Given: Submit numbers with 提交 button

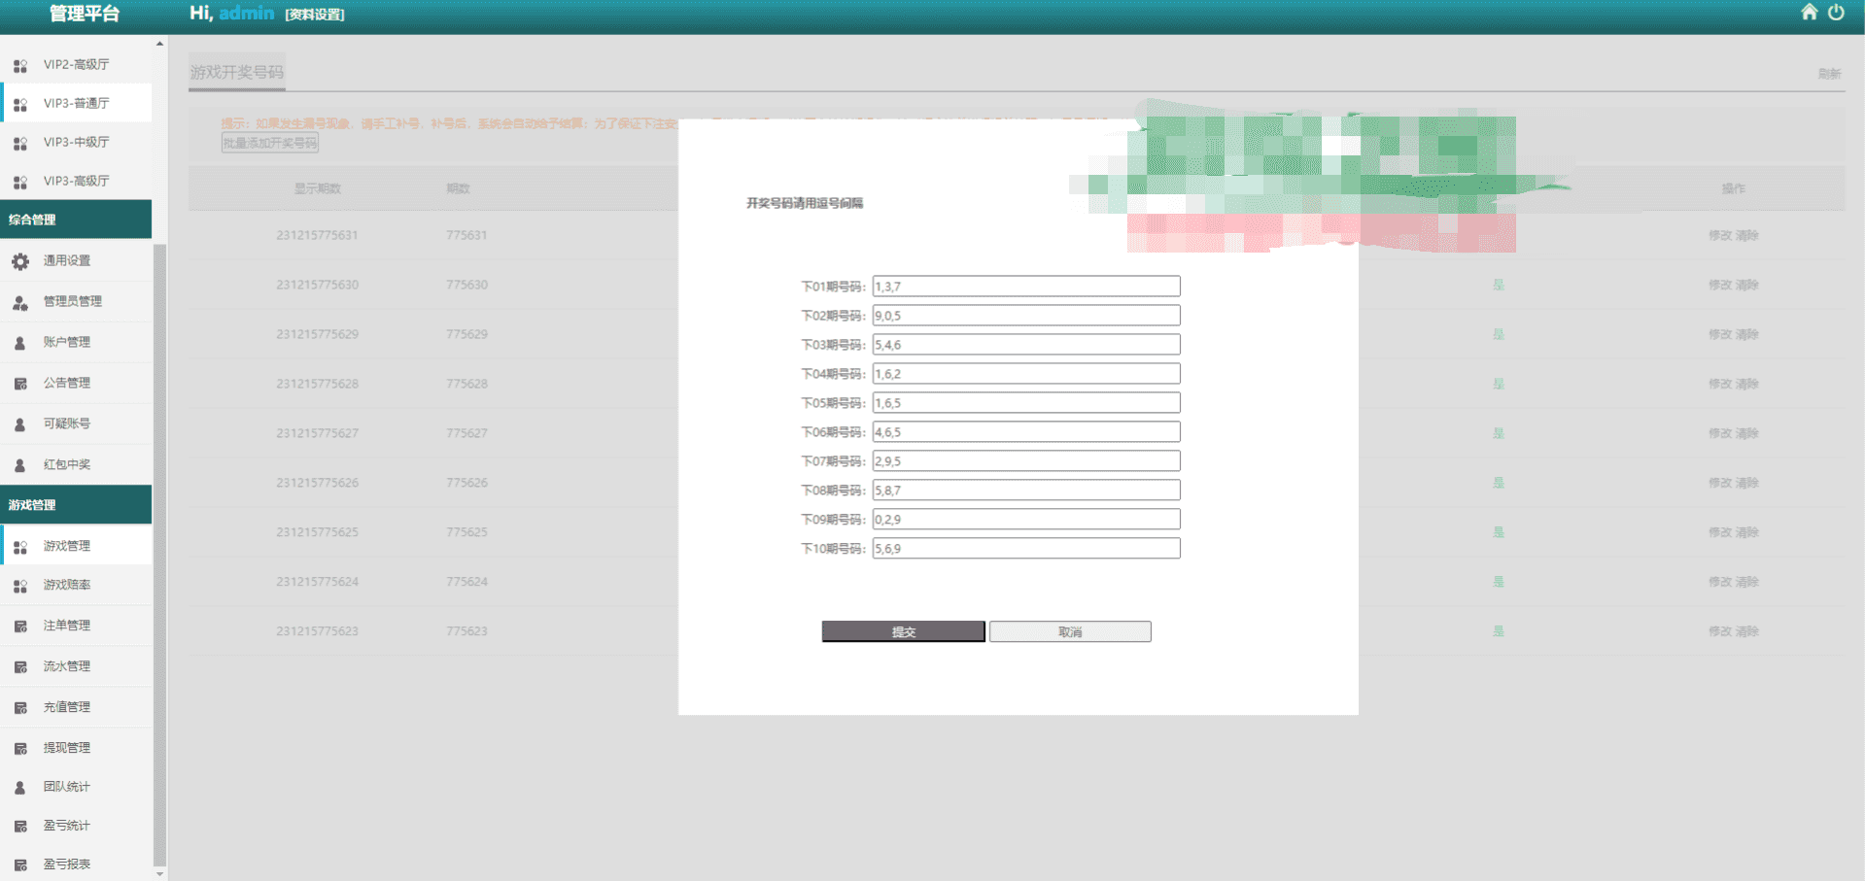Looking at the screenshot, I should [x=903, y=631].
